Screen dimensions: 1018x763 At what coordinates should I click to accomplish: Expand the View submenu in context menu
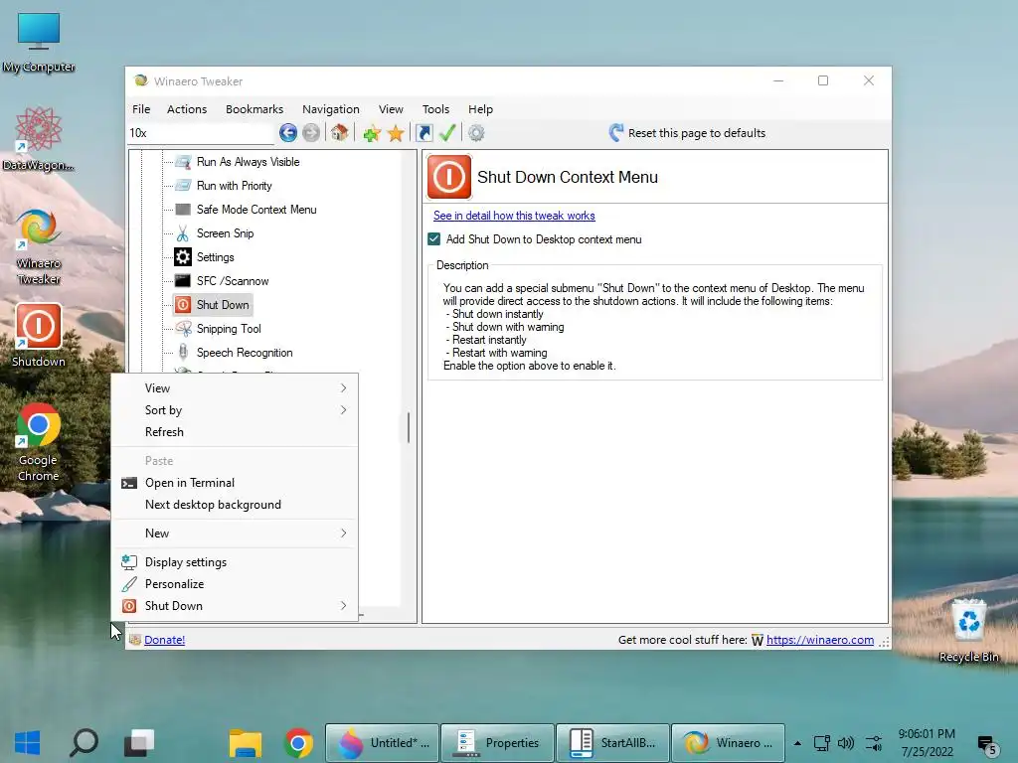(x=235, y=388)
